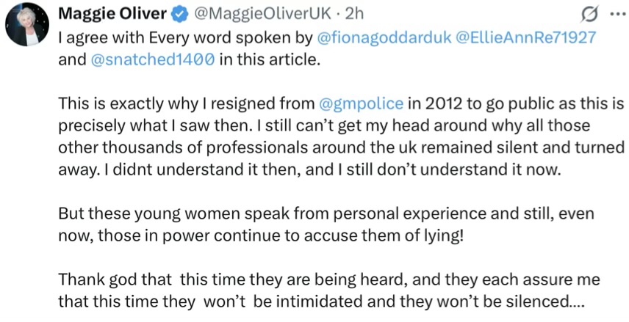Open the @fionagoddarduk mention

(384, 37)
